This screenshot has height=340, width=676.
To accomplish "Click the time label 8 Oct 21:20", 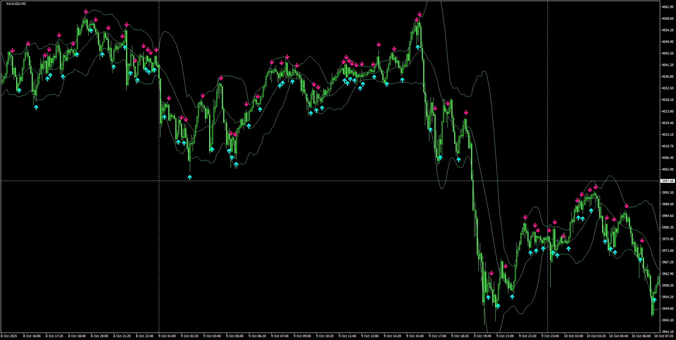I will pyautogui.click(x=122, y=336).
